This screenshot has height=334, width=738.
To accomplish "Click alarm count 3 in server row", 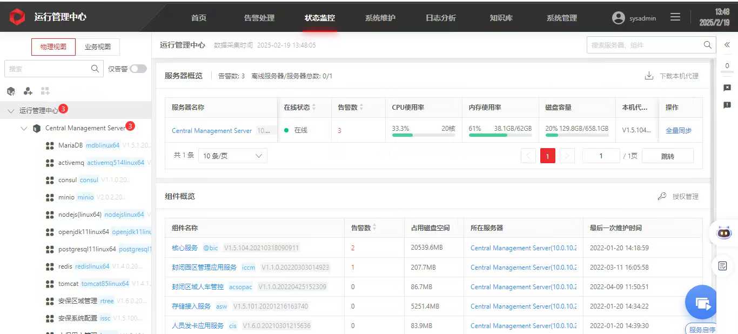I will point(339,131).
